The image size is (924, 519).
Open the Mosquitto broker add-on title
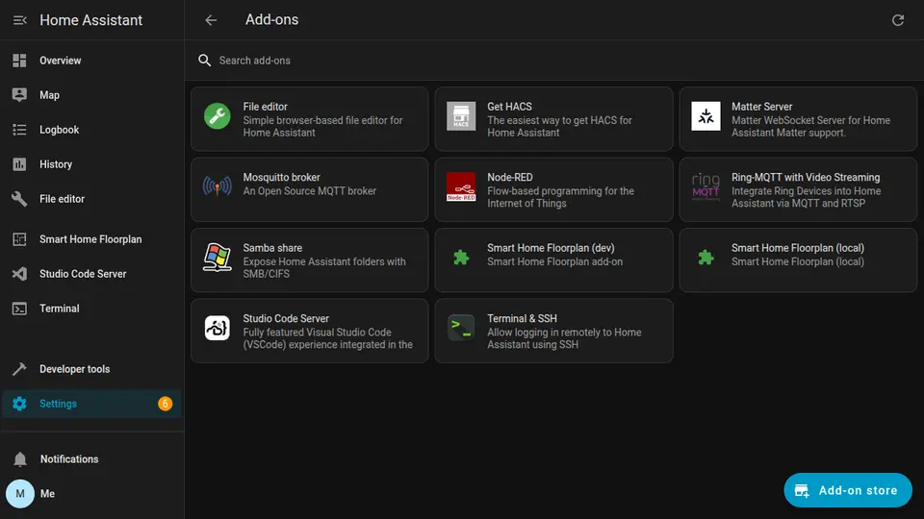point(281,177)
